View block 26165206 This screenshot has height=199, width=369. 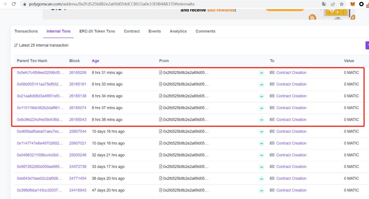(78, 73)
